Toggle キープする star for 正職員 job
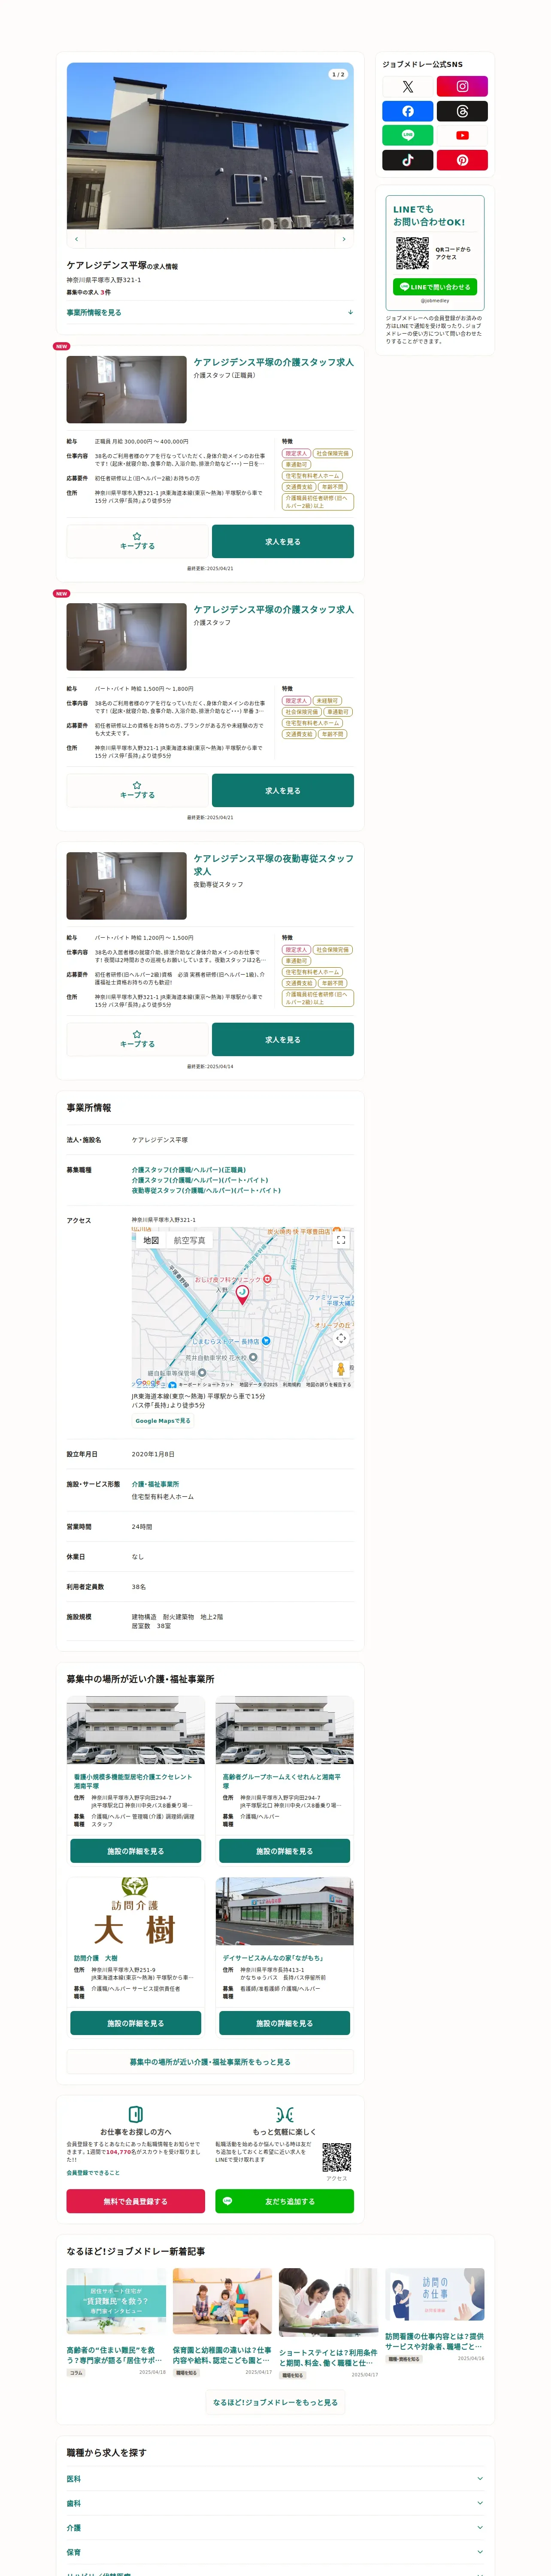Screen dimensions: 551x2576 click(x=137, y=541)
